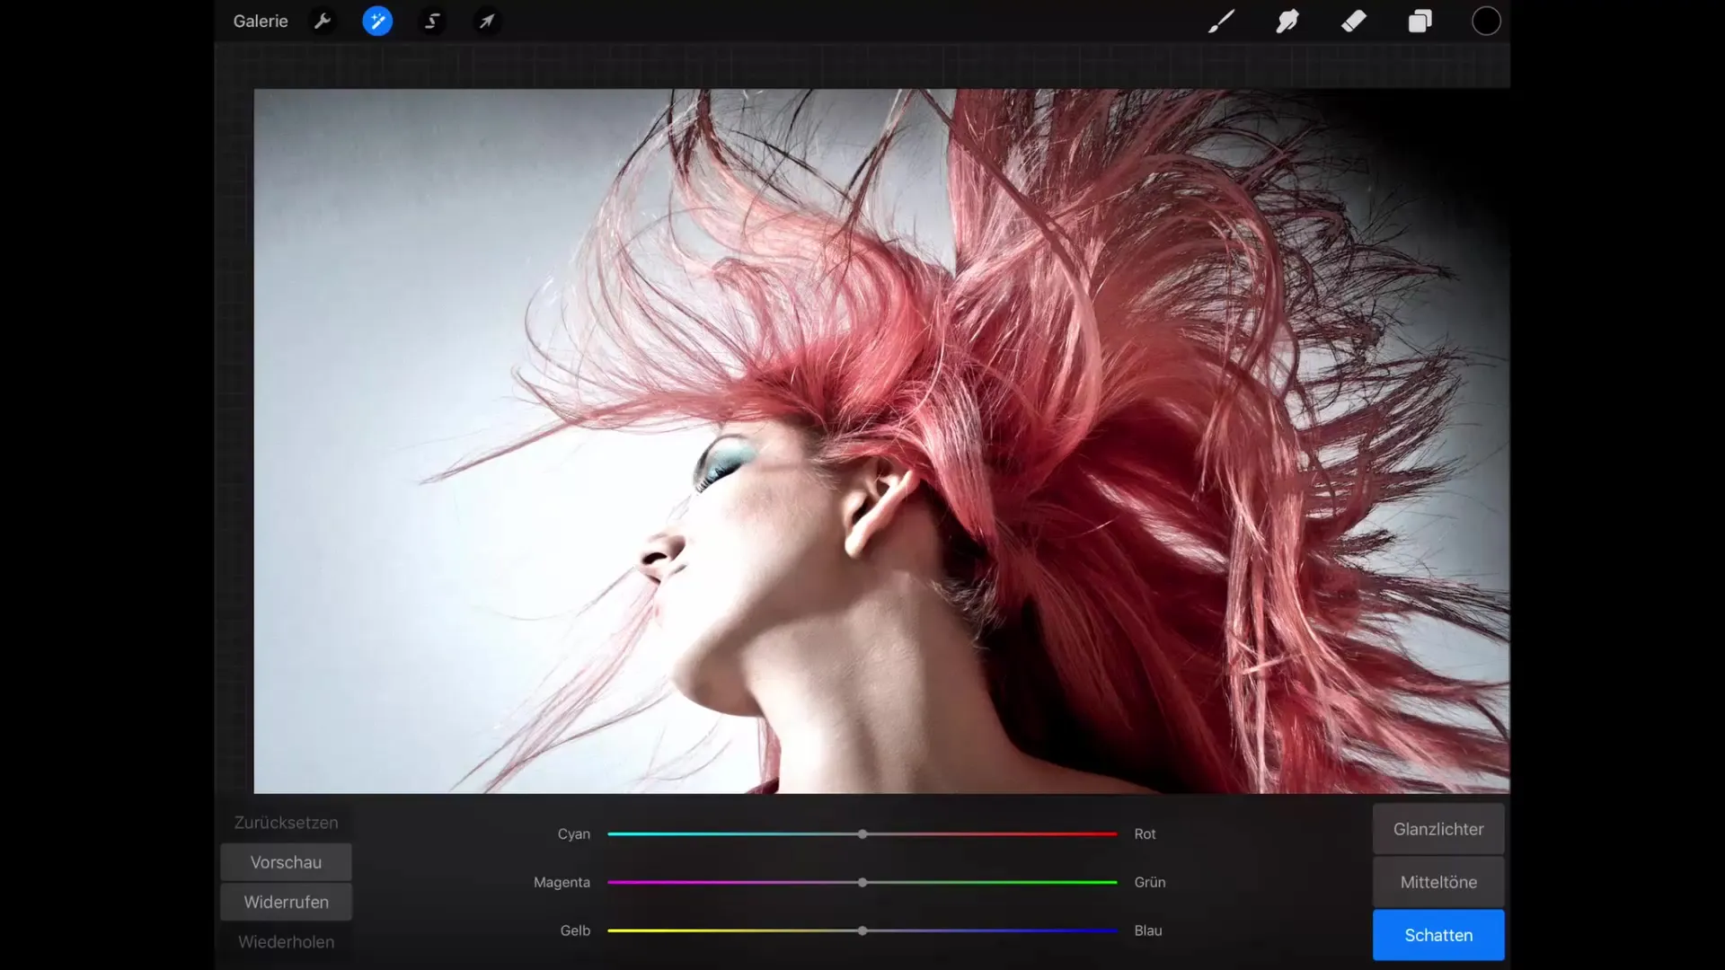Click the Magenta label

coord(562,883)
